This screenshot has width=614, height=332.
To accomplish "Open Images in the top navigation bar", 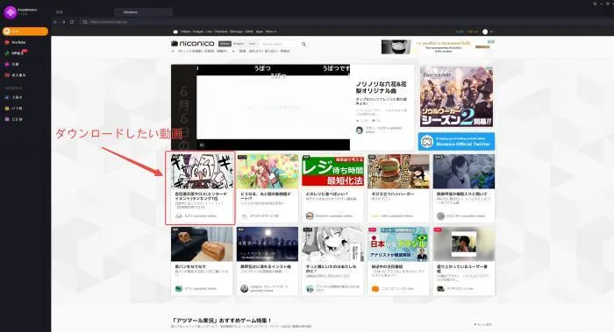I will (x=197, y=32).
